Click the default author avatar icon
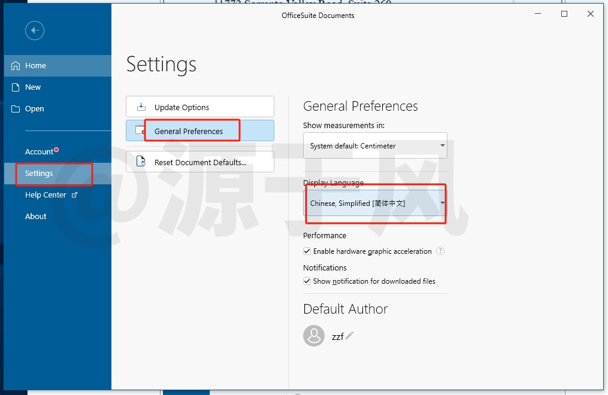Image resolution: width=608 pixels, height=395 pixels. pyautogui.click(x=314, y=336)
